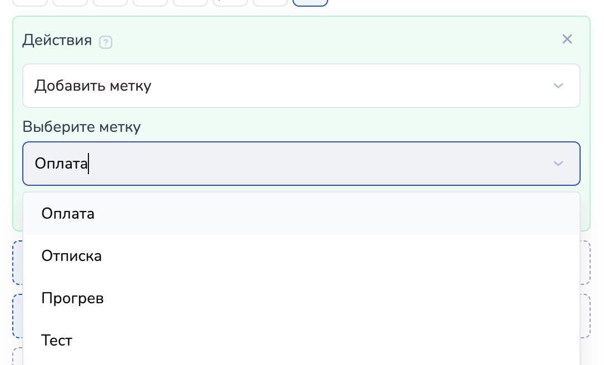Image resolution: width=604 pixels, height=365 pixels.
Task: Click the button just left of the blue-outlined one
Action: click(270, 3)
